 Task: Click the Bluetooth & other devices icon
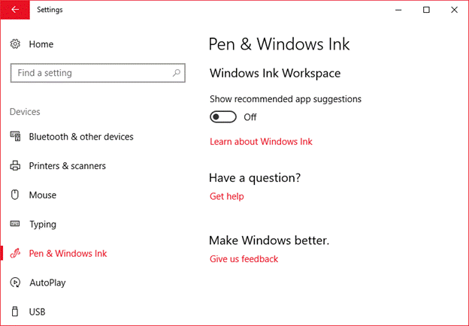(x=15, y=137)
